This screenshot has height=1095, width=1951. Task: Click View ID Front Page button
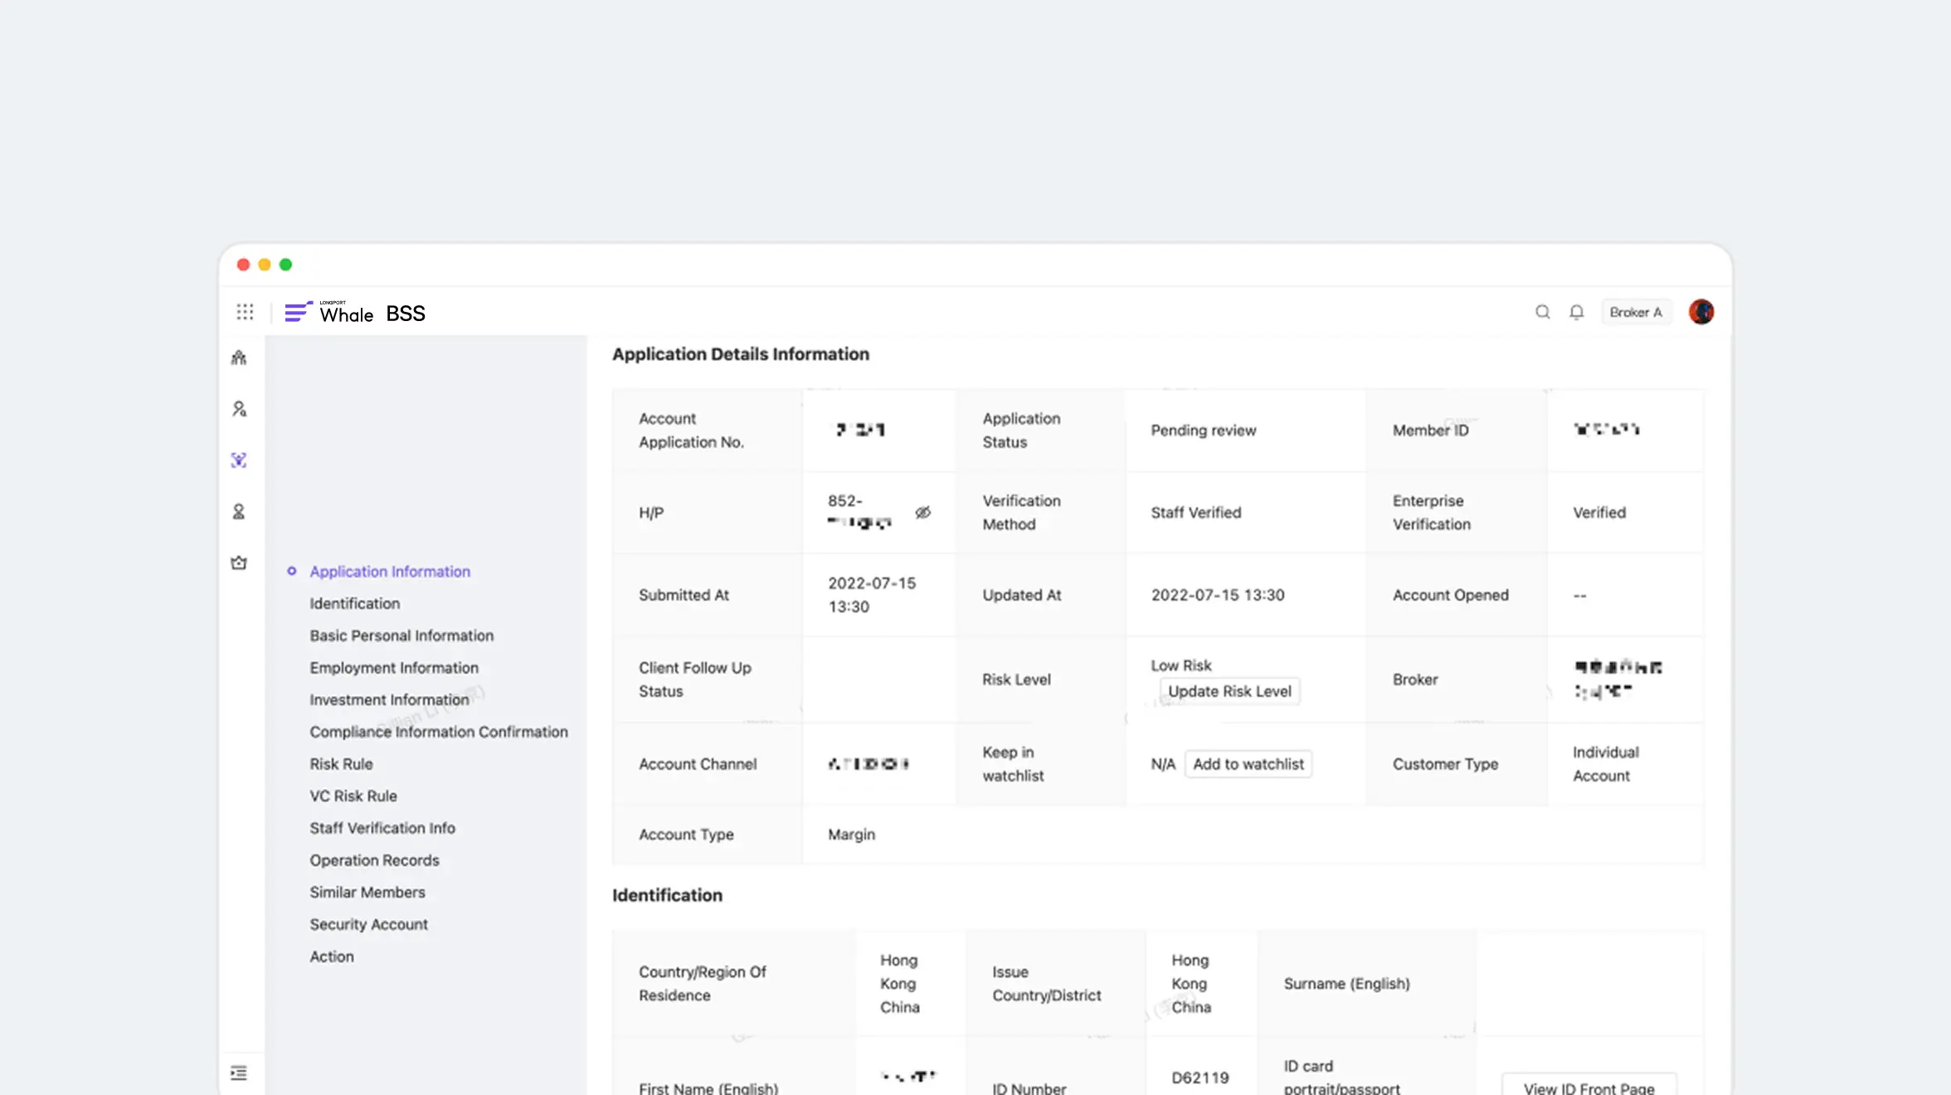(x=1589, y=1087)
